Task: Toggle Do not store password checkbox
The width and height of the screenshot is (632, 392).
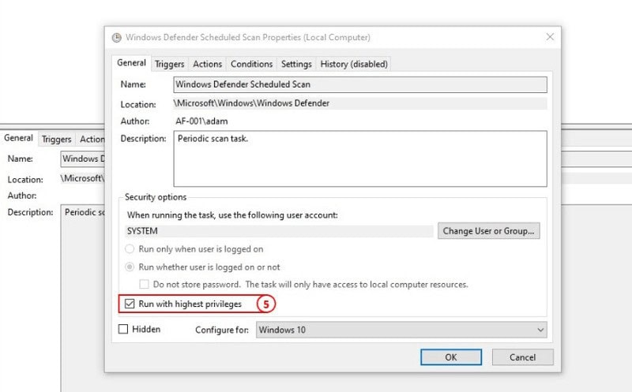Action: (x=144, y=285)
